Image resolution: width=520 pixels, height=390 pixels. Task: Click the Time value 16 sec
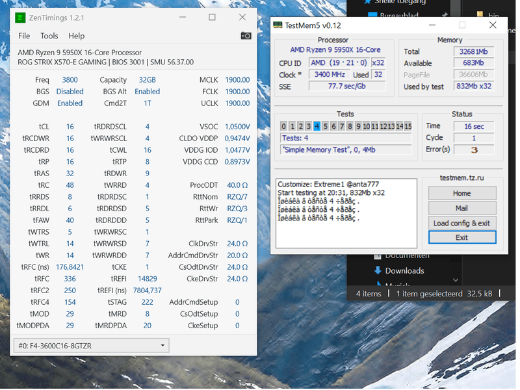click(x=474, y=126)
